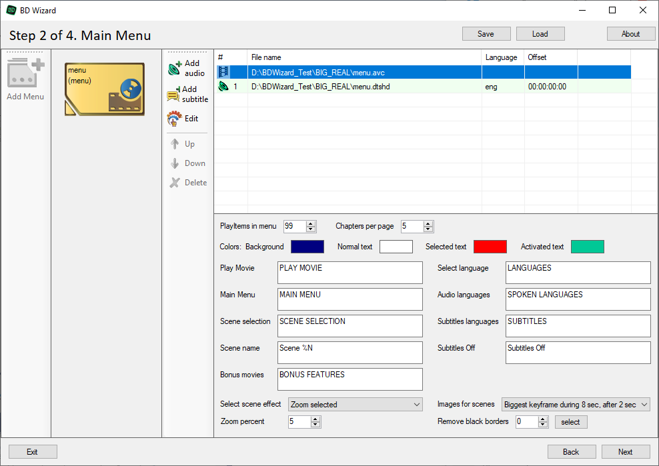Screen dimensions: 659x466
Task: Click Next to proceed
Action: click(625, 451)
